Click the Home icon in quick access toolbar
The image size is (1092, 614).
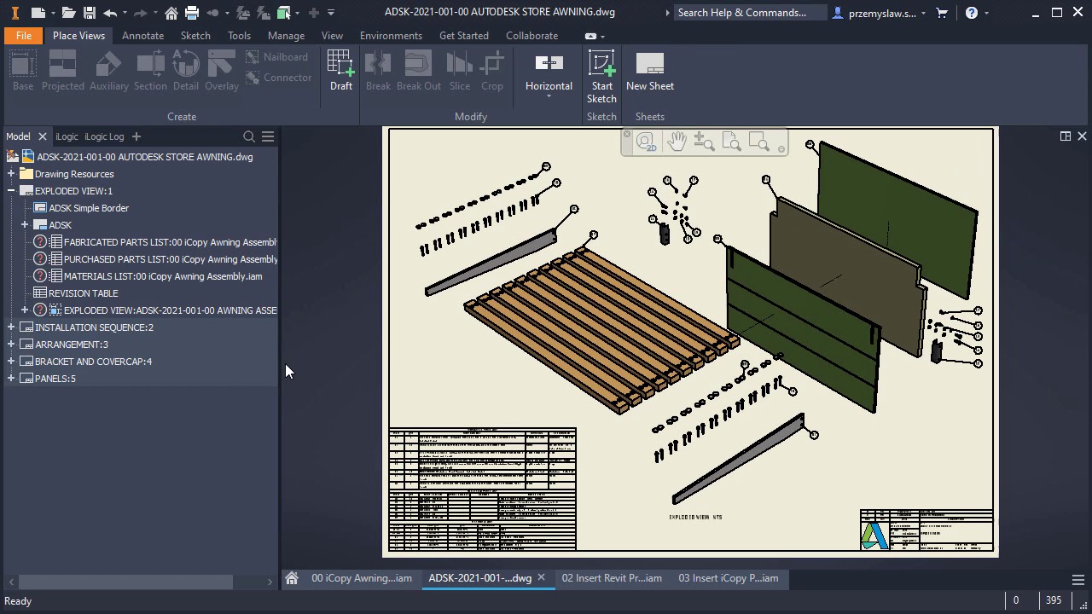coord(171,13)
